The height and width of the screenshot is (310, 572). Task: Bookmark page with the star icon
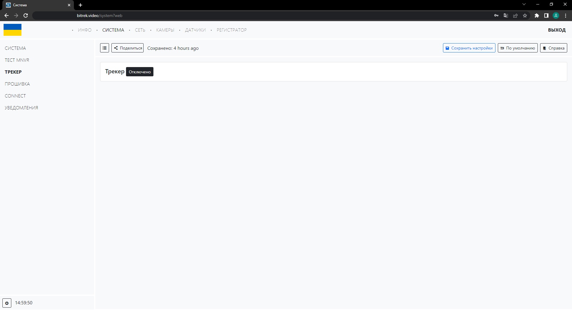[x=525, y=15]
